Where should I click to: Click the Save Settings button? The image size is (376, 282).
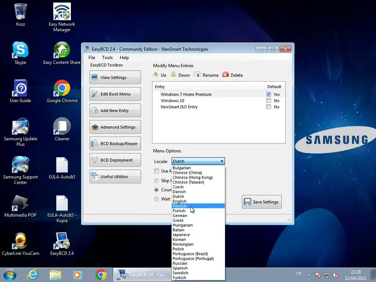pos(261,202)
